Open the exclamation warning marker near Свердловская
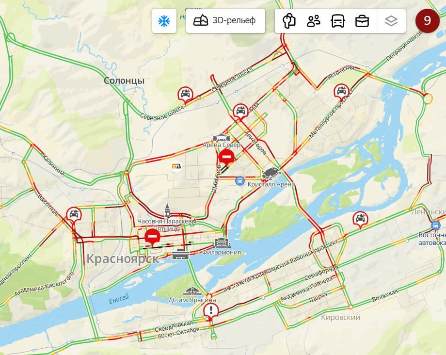Viewport: 446px width, 355px height. click(211, 311)
